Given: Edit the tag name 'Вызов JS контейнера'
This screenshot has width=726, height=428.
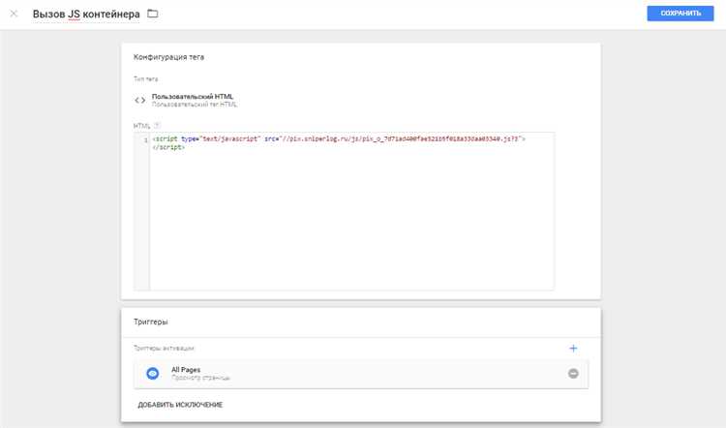Looking at the screenshot, I should coord(86,15).
